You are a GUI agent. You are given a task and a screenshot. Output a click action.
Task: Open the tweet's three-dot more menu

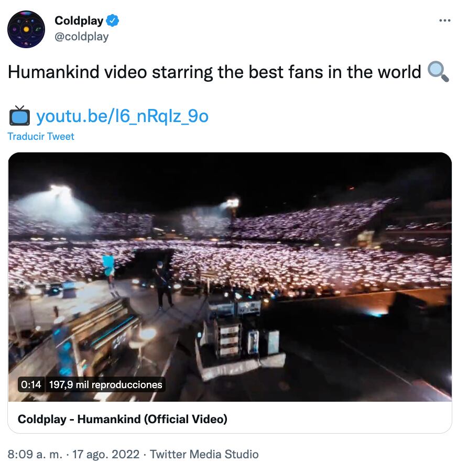444,20
